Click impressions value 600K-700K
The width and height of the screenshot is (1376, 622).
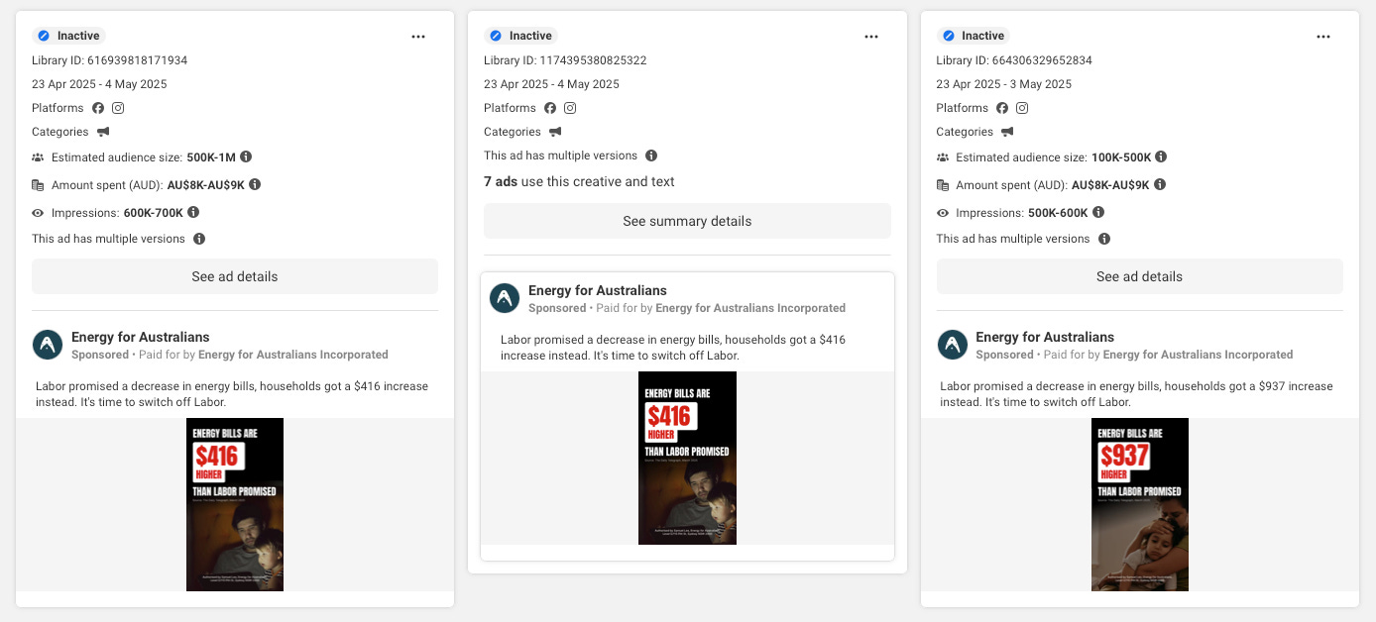tap(154, 212)
